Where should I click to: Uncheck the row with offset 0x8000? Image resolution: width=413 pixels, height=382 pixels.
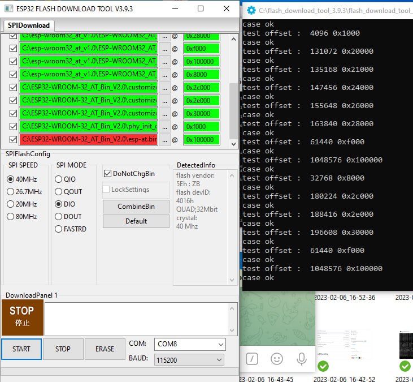[x=13, y=74]
